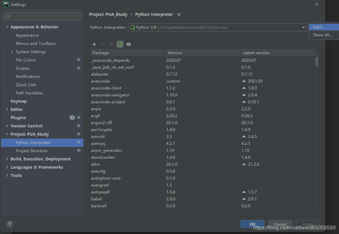This screenshot has height=234, width=339.
Task: Open Path Variables settings
Action: pos(29,93)
